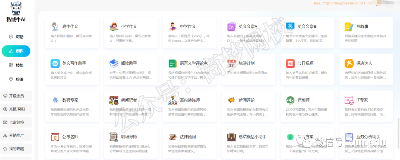The image size is (400, 160).
Task: Click the 职场导师 title text
Action: [x=129, y=137]
